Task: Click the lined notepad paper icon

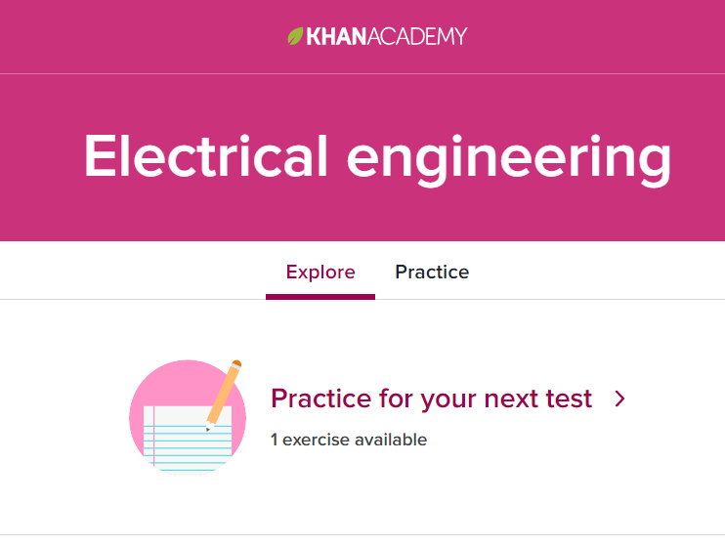Action: click(188, 441)
